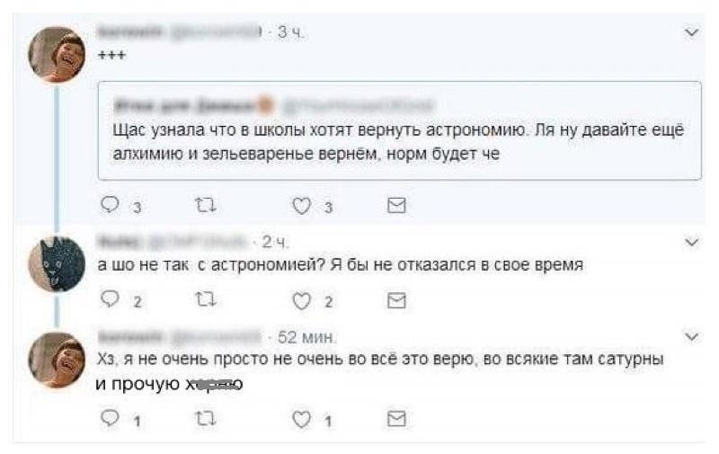Send the Saturns tweet via direct message
The image size is (719, 454).
[395, 418]
